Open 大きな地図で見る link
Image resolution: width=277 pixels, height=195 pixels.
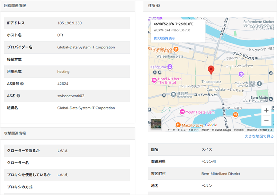[259, 136]
